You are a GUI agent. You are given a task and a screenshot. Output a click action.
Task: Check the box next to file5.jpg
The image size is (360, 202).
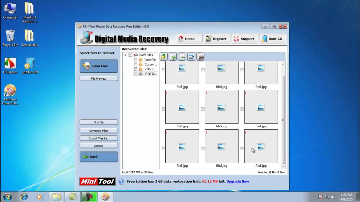pyautogui.click(x=203, y=109)
